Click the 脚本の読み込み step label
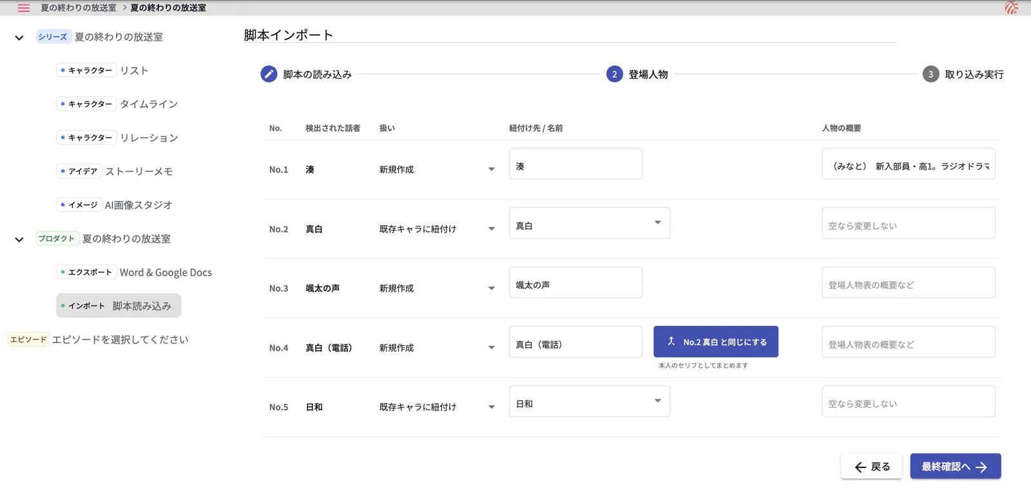 click(x=318, y=75)
